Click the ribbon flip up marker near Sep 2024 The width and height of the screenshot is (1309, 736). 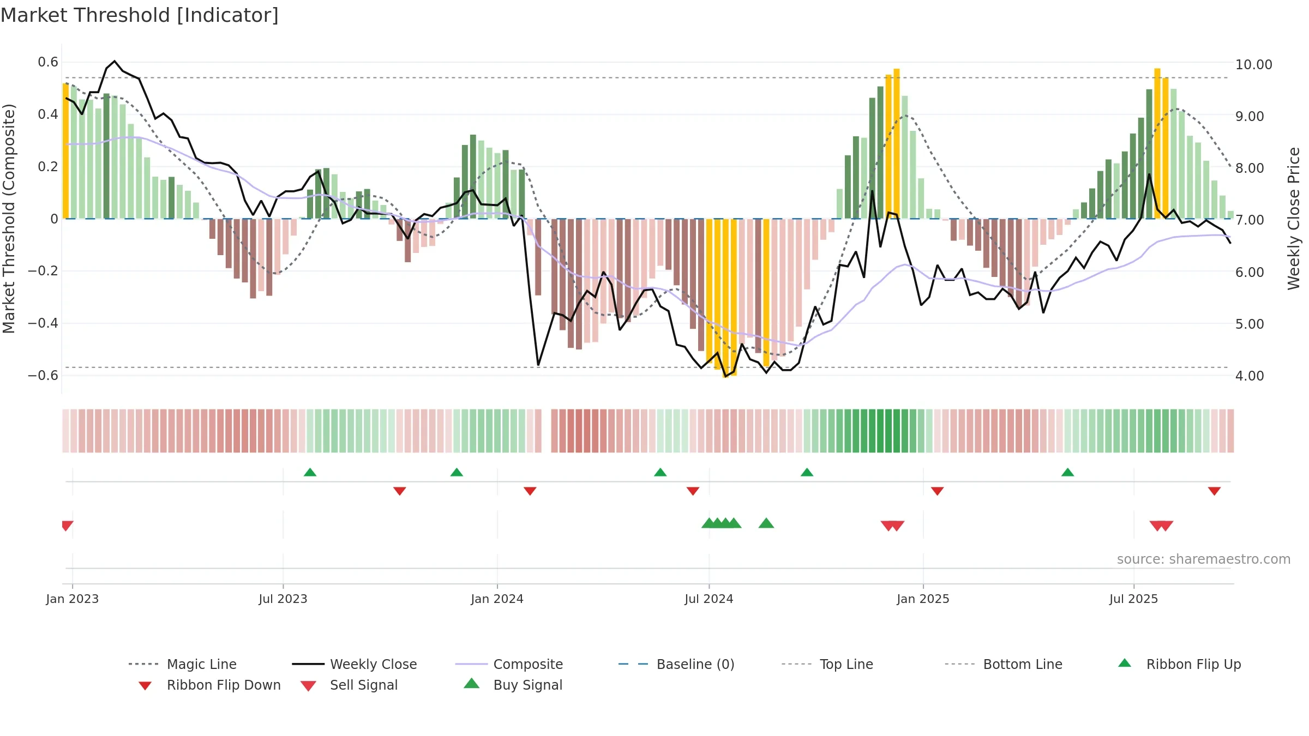pyautogui.click(x=807, y=472)
